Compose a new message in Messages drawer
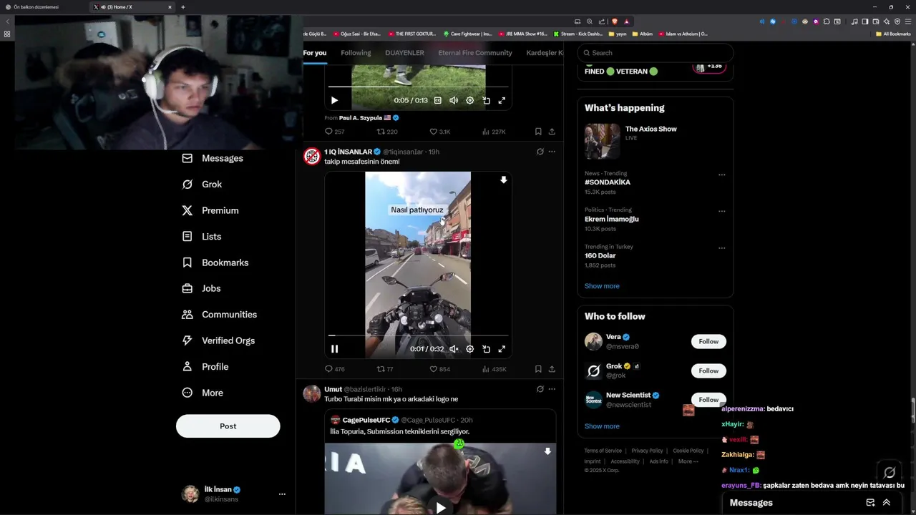 coord(870,503)
